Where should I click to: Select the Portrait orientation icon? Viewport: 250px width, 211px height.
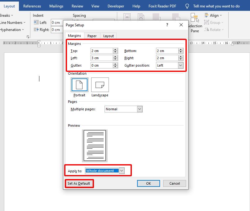pyautogui.click(x=79, y=85)
